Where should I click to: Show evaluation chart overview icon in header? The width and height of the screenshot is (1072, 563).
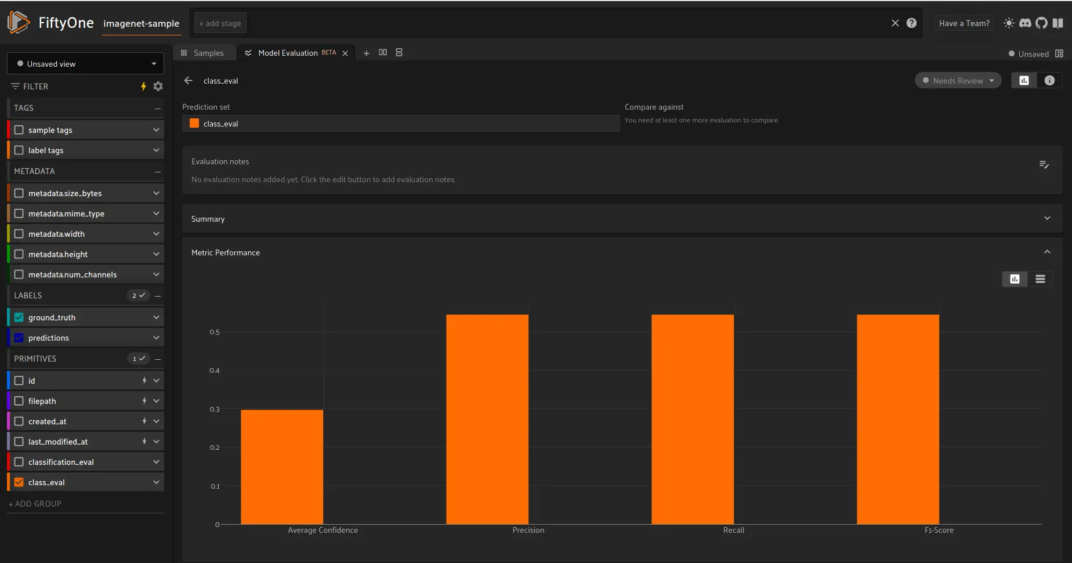pyautogui.click(x=1024, y=81)
